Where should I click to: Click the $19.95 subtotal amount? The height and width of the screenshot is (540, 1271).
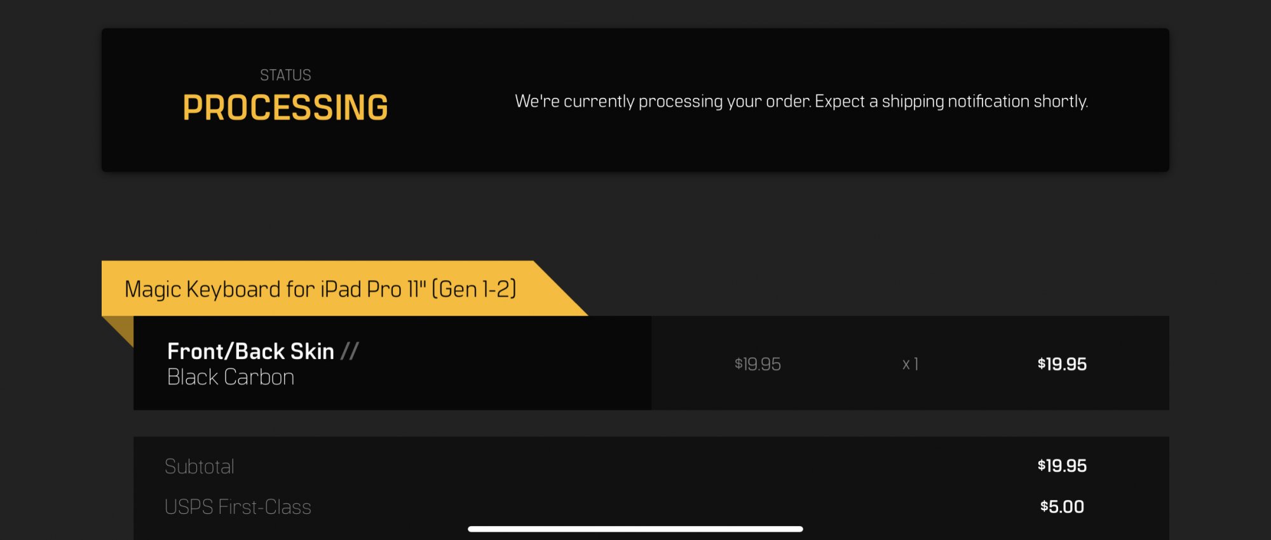(x=1062, y=466)
